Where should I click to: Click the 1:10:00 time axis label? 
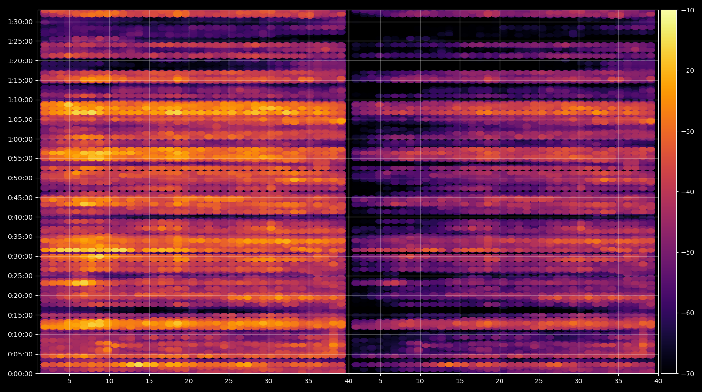[x=20, y=100]
